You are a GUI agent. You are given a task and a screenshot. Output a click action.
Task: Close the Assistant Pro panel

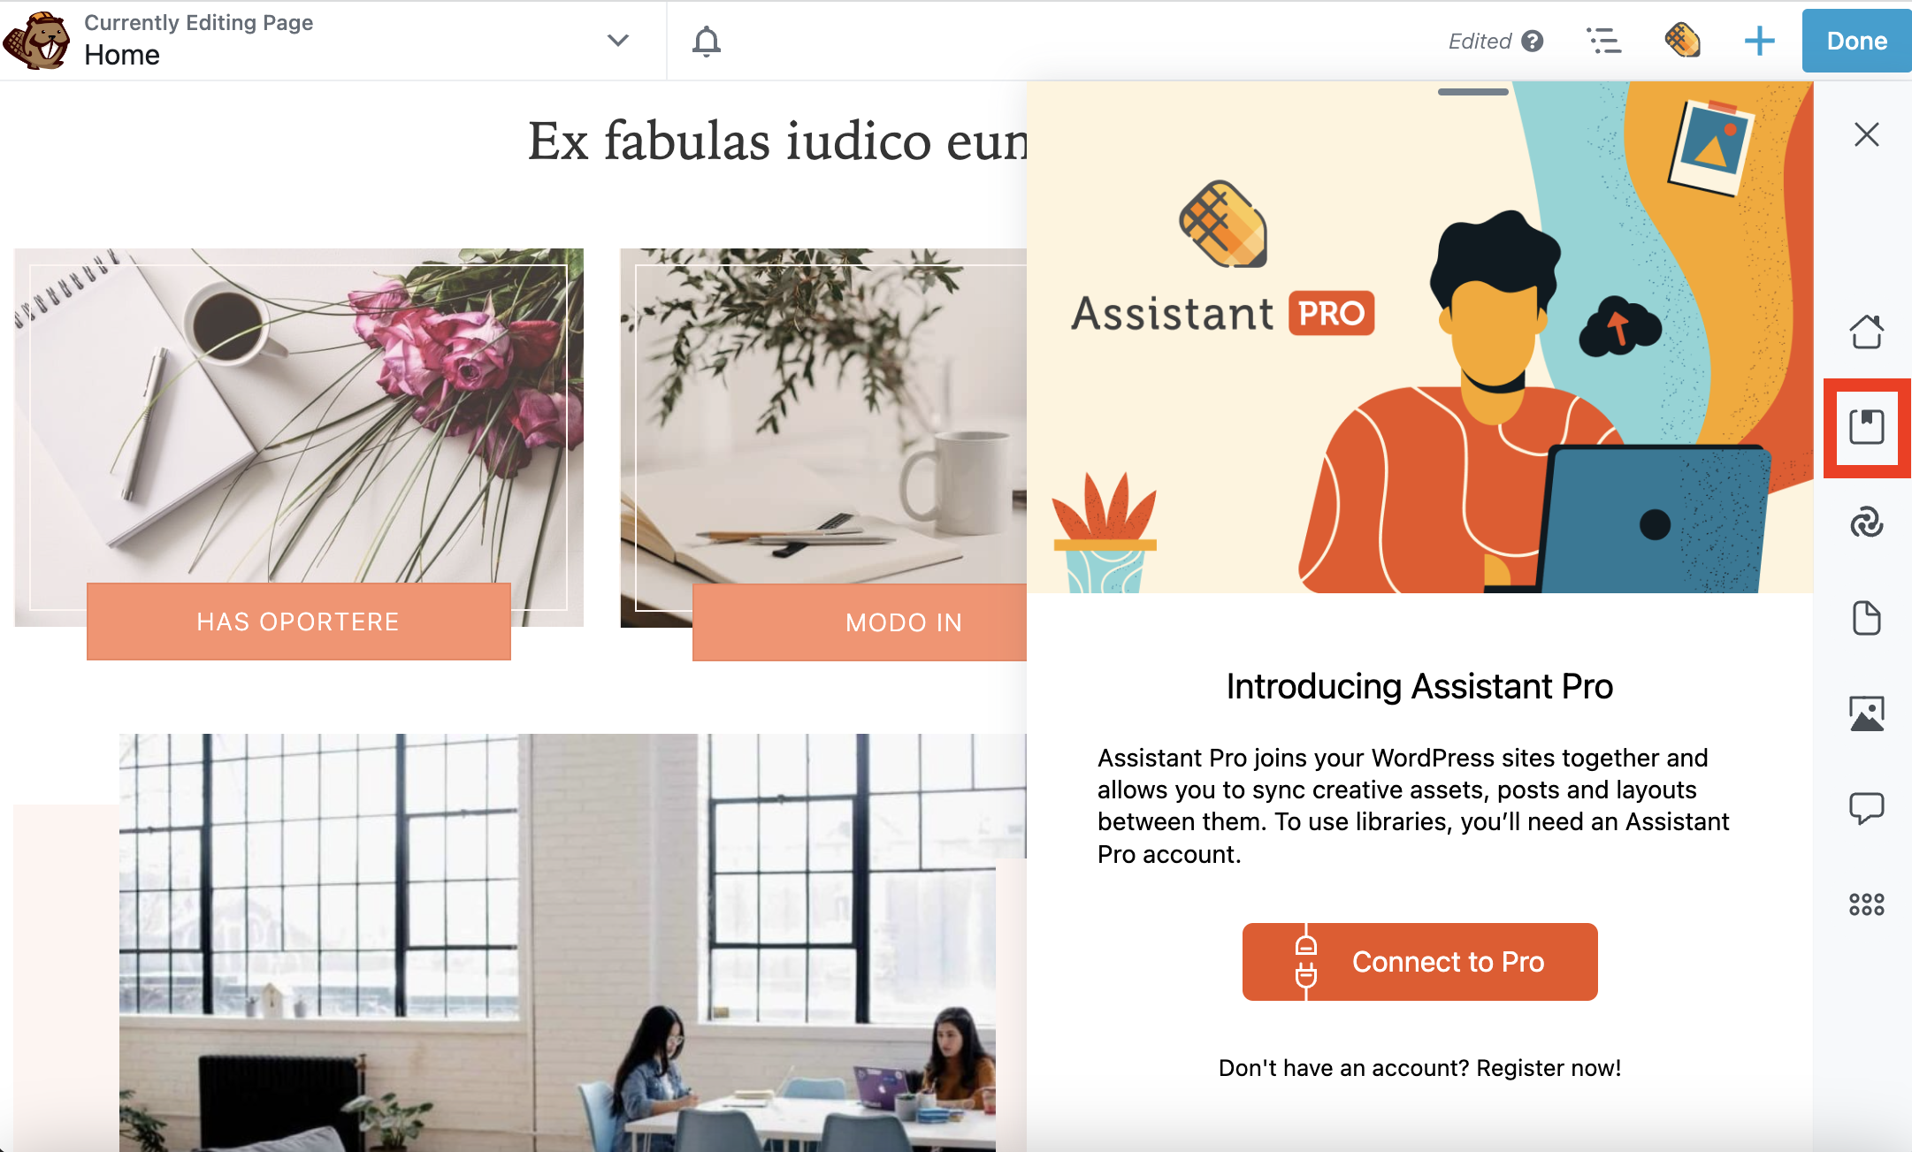tap(1864, 134)
